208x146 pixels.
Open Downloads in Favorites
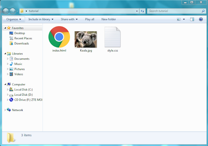(x=22, y=43)
